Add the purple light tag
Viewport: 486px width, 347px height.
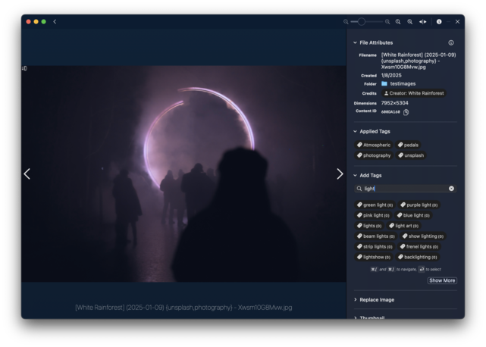[419, 205]
